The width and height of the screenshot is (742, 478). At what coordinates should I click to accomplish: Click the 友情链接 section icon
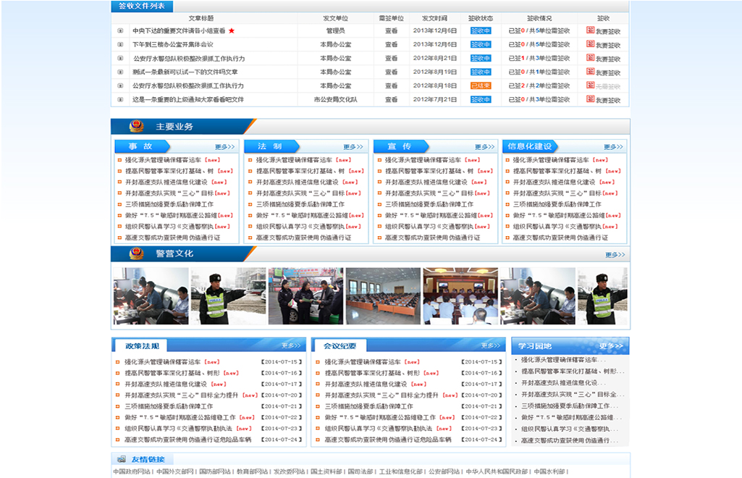pyautogui.click(x=120, y=460)
